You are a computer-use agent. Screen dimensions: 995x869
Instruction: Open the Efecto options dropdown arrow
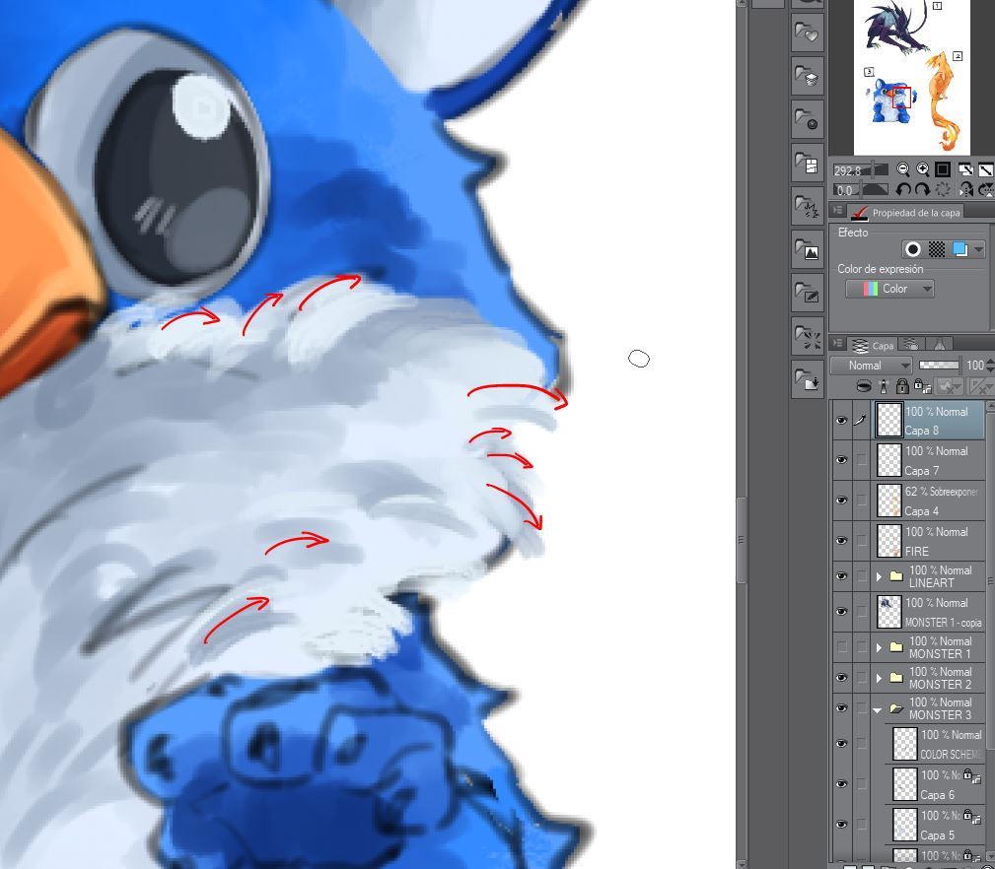[x=978, y=249]
